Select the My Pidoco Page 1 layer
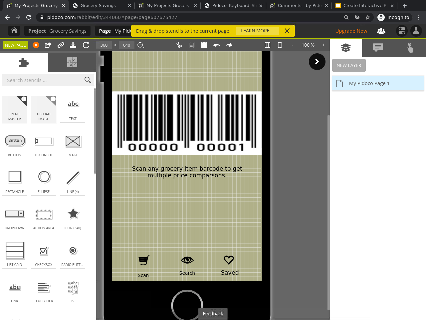The image size is (426, 320). (378, 83)
